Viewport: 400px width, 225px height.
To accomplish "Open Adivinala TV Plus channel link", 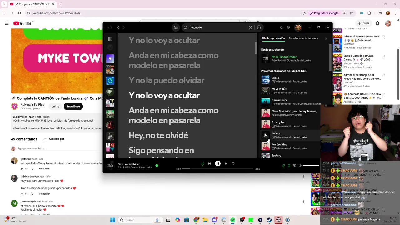I will pyautogui.click(x=32, y=104).
